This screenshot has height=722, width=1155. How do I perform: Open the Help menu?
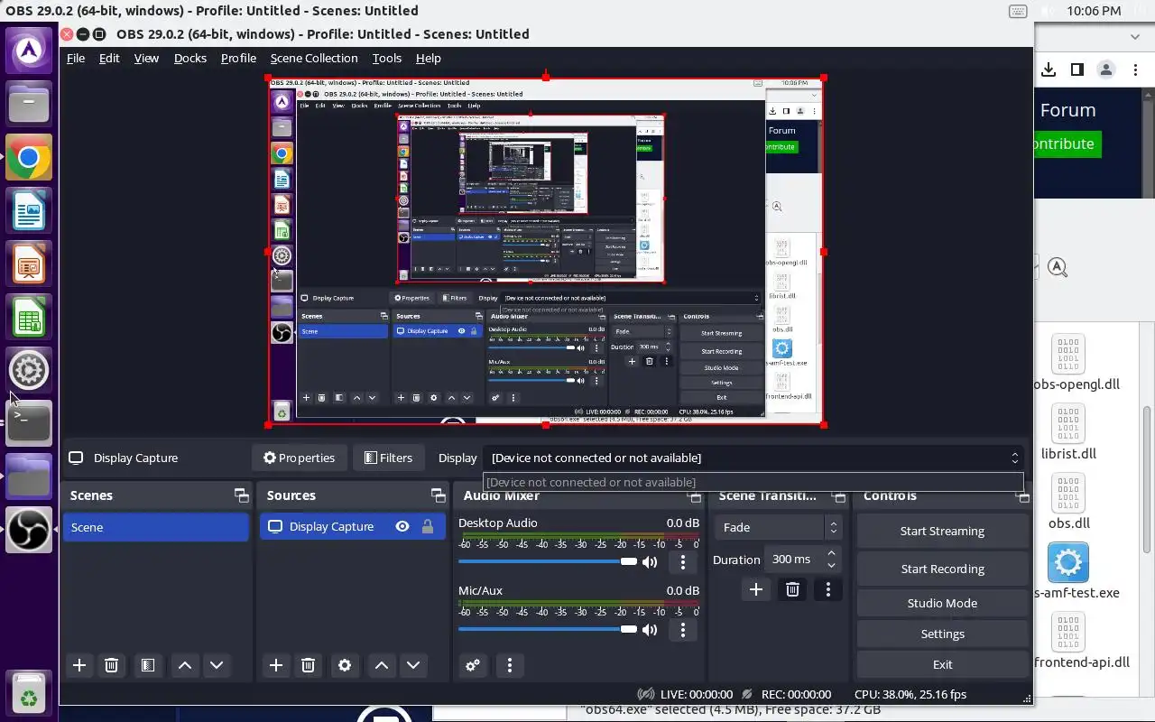click(429, 58)
